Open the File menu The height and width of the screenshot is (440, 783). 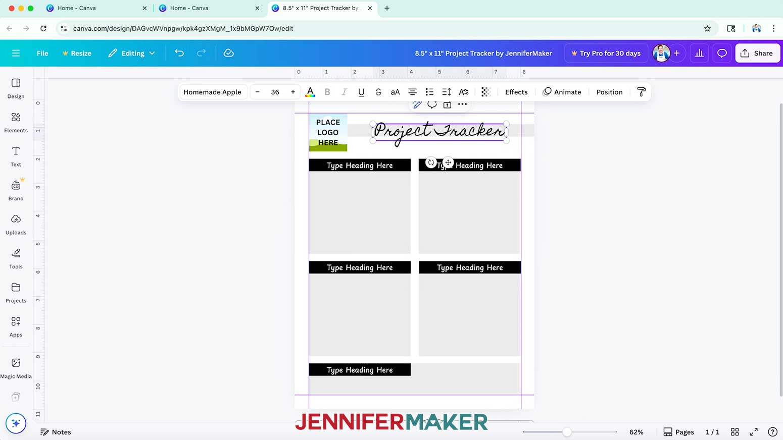click(42, 53)
